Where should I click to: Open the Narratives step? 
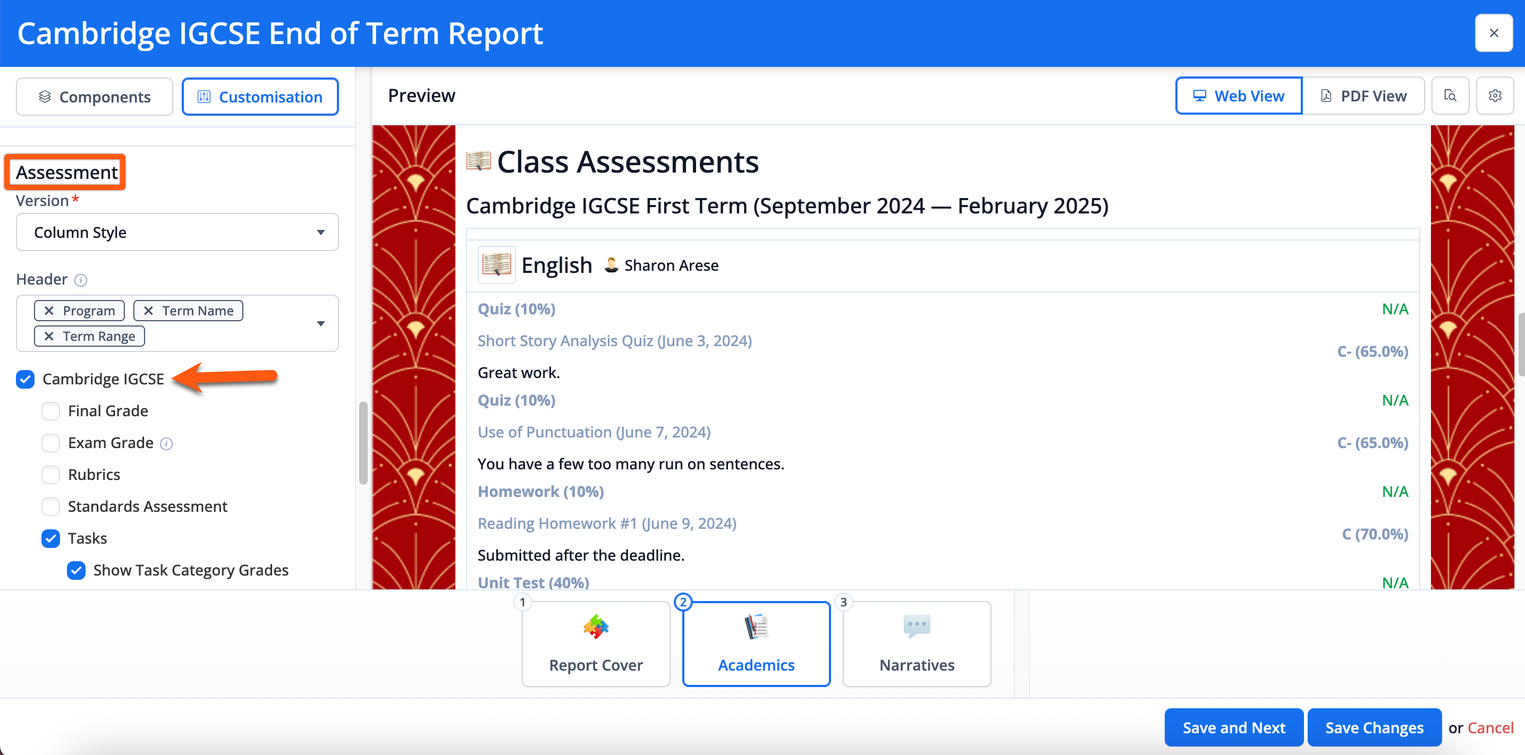[x=916, y=643]
